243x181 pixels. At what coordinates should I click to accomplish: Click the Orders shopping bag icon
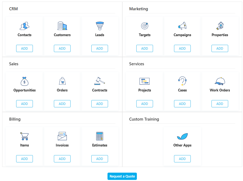tap(62, 81)
